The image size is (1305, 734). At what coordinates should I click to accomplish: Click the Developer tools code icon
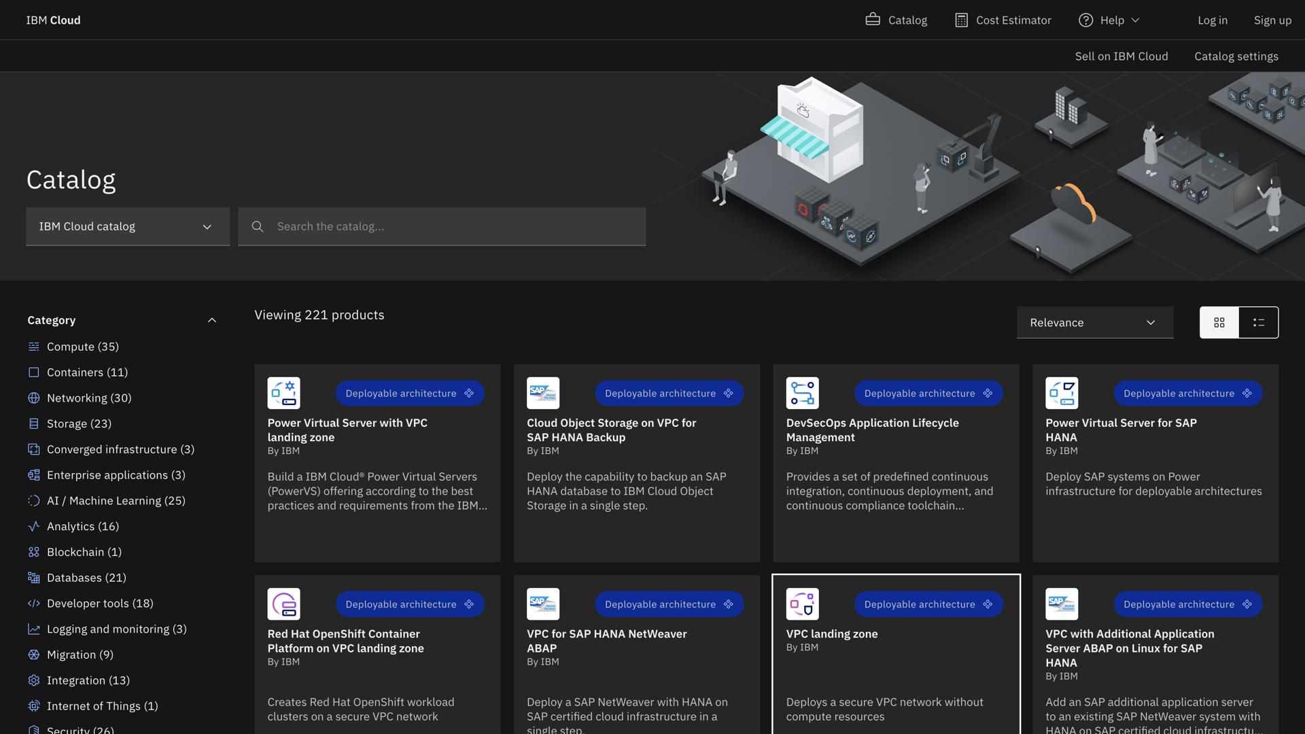[33, 604]
